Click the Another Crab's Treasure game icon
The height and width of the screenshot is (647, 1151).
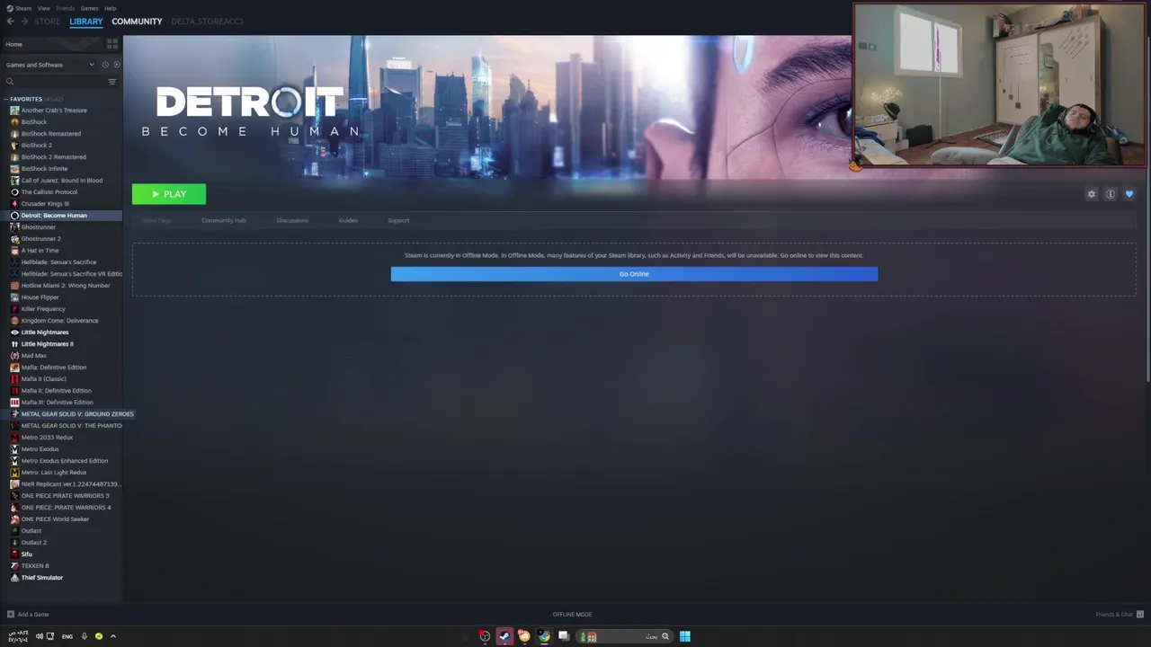(x=14, y=111)
